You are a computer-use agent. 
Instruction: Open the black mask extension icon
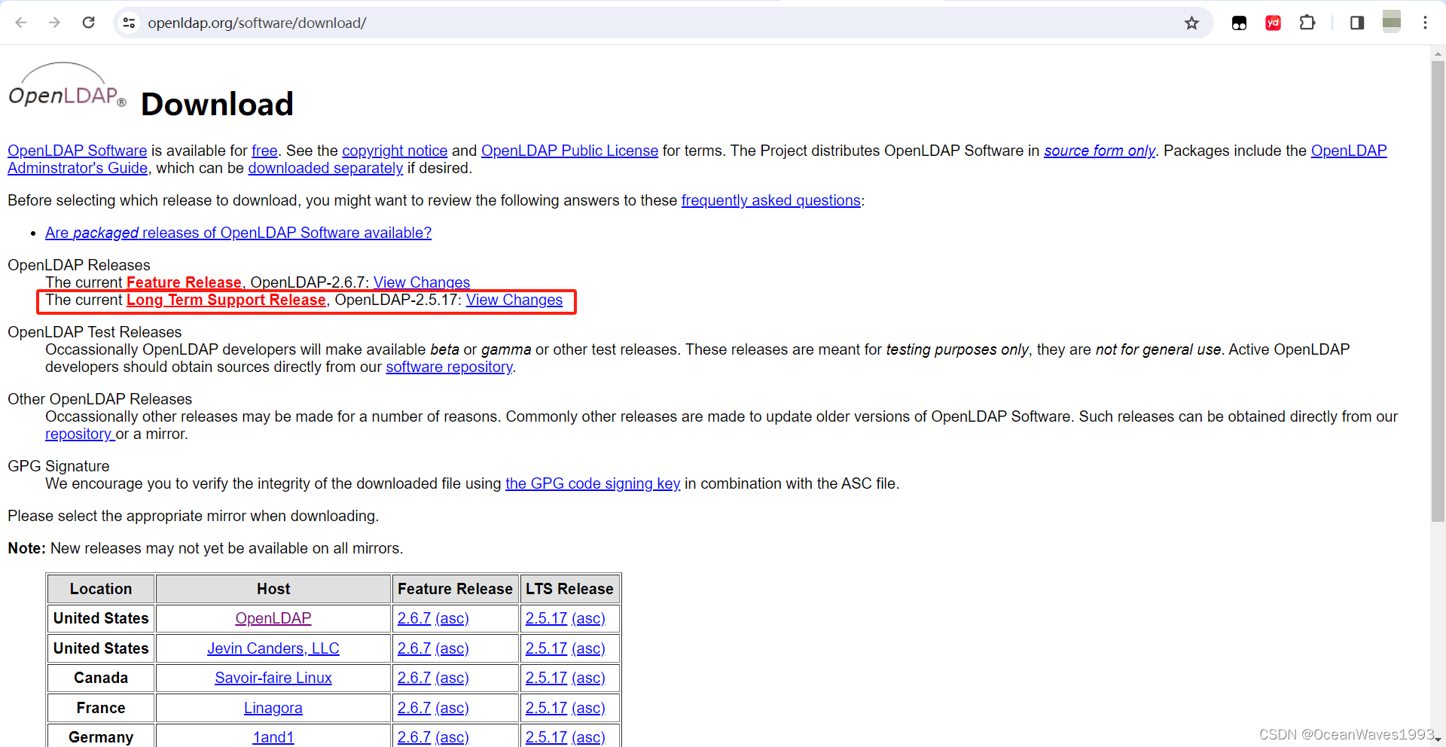click(x=1239, y=23)
